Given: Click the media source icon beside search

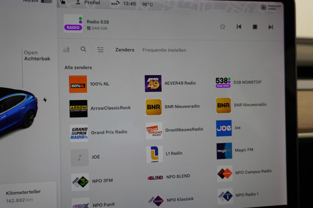Looking at the screenshot, I should 66,49.
